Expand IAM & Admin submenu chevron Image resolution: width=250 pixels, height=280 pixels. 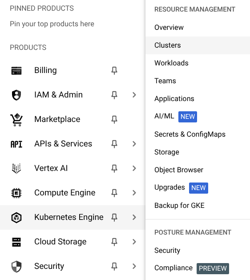coord(134,95)
